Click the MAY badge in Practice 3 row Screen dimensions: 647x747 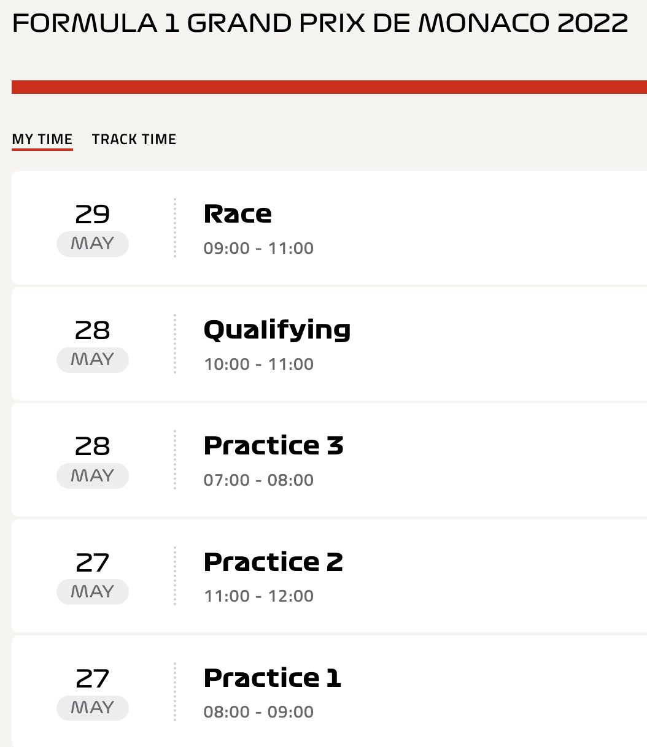pyautogui.click(x=93, y=476)
